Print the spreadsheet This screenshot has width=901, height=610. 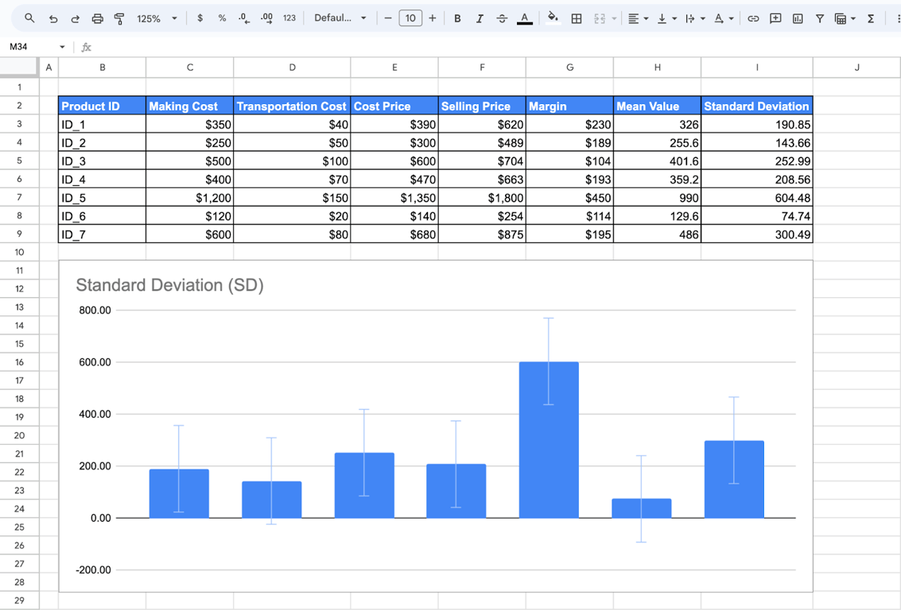point(97,18)
